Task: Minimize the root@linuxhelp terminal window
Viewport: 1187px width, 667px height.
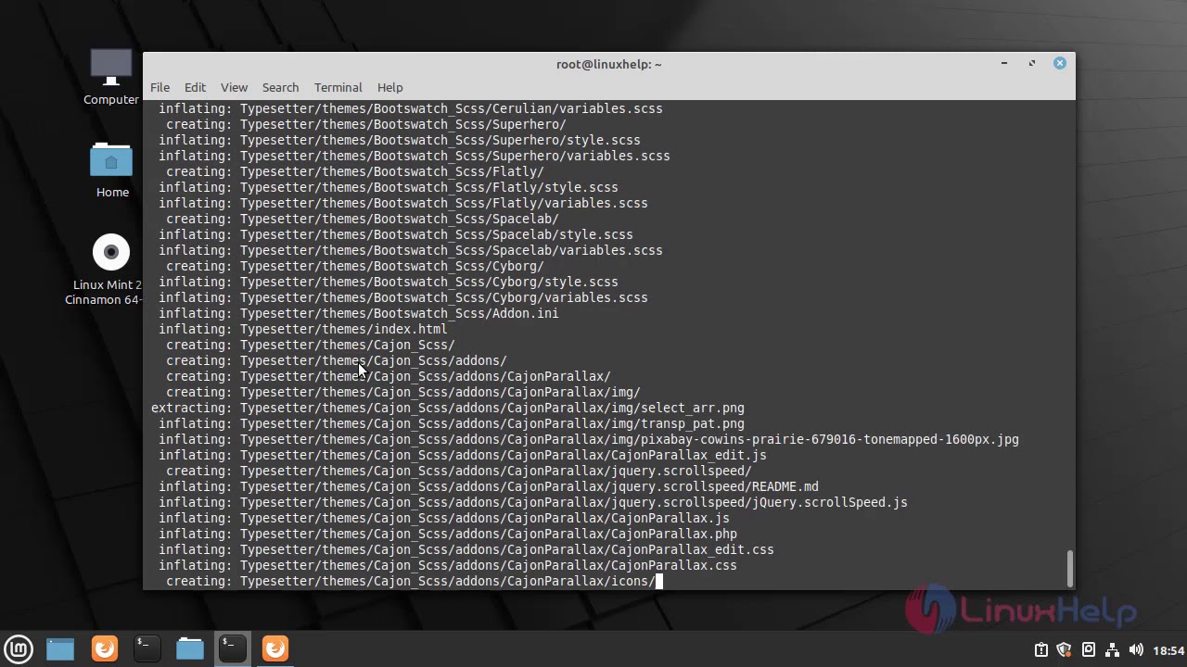Action: [x=1003, y=63]
